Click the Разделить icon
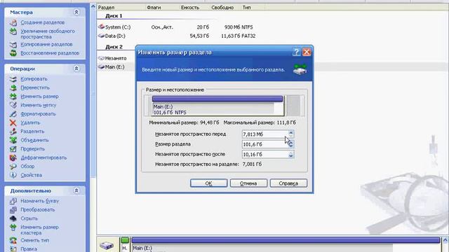The height and width of the screenshot is (252, 449). coord(13,132)
